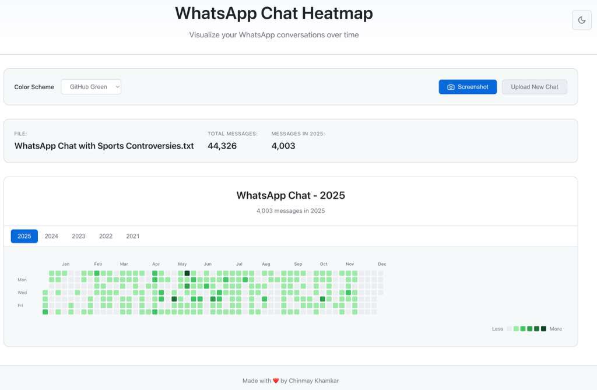Switch to the 2024 year tab
This screenshot has width=597, height=390.
[x=51, y=236]
